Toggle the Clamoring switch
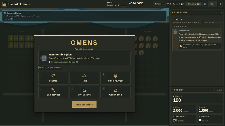 coord(199,4)
